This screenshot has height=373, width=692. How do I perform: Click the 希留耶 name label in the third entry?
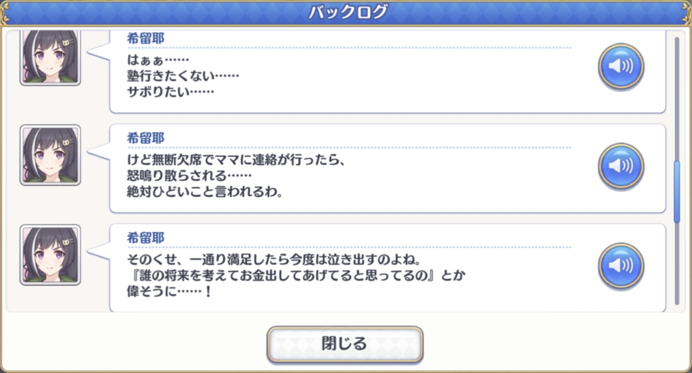point(145,238)
